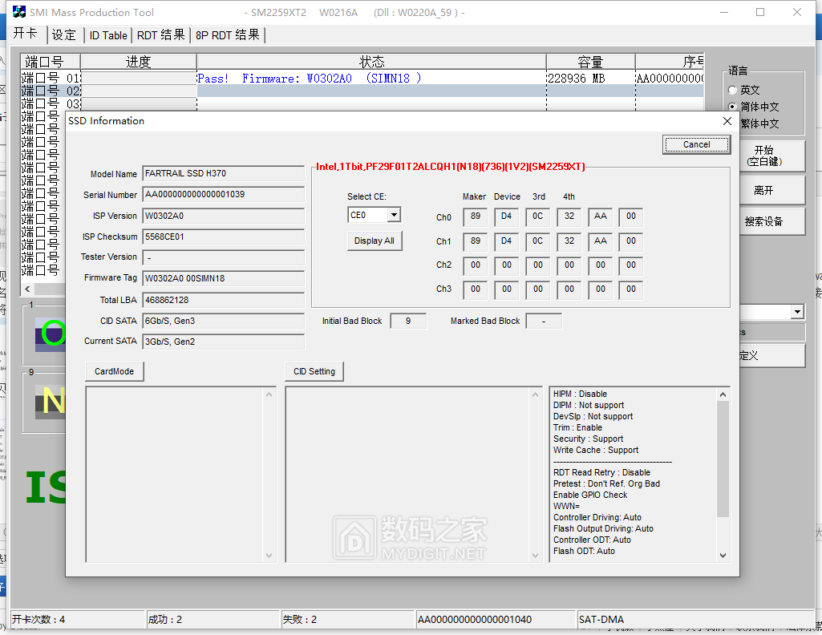The width and height of the screenshot is (822, 635).
Task: Click the CID Setting button
Action: click(x=314, y=371)
